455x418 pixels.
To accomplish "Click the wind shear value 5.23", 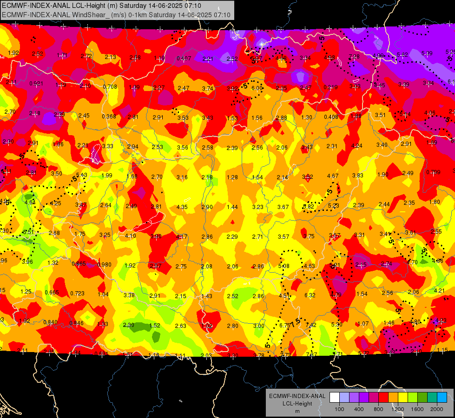I will pyautogui.click(x=333, y=205).
